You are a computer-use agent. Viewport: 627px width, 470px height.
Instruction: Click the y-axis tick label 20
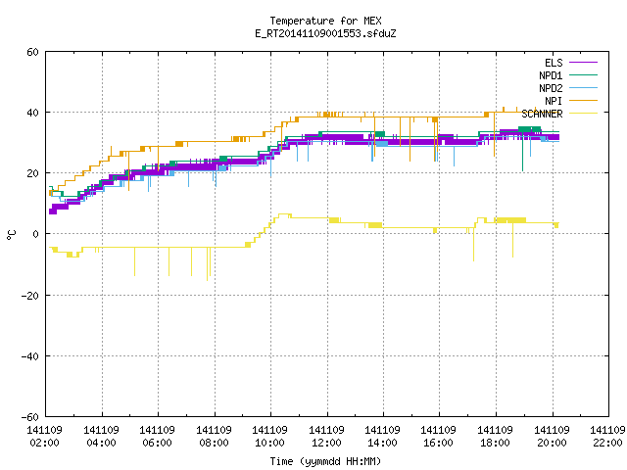click(32, 173)
